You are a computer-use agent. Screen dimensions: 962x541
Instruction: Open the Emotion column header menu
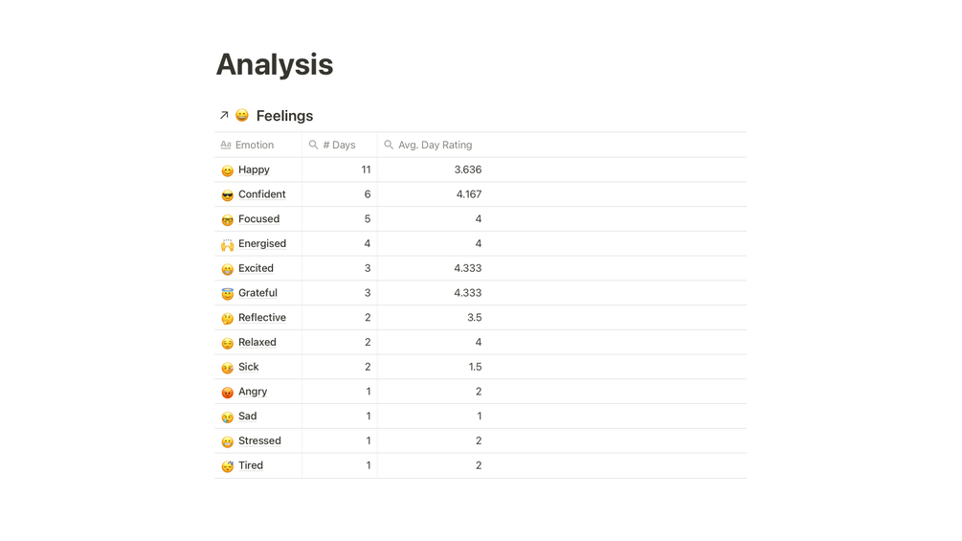[x=254, y=145]
